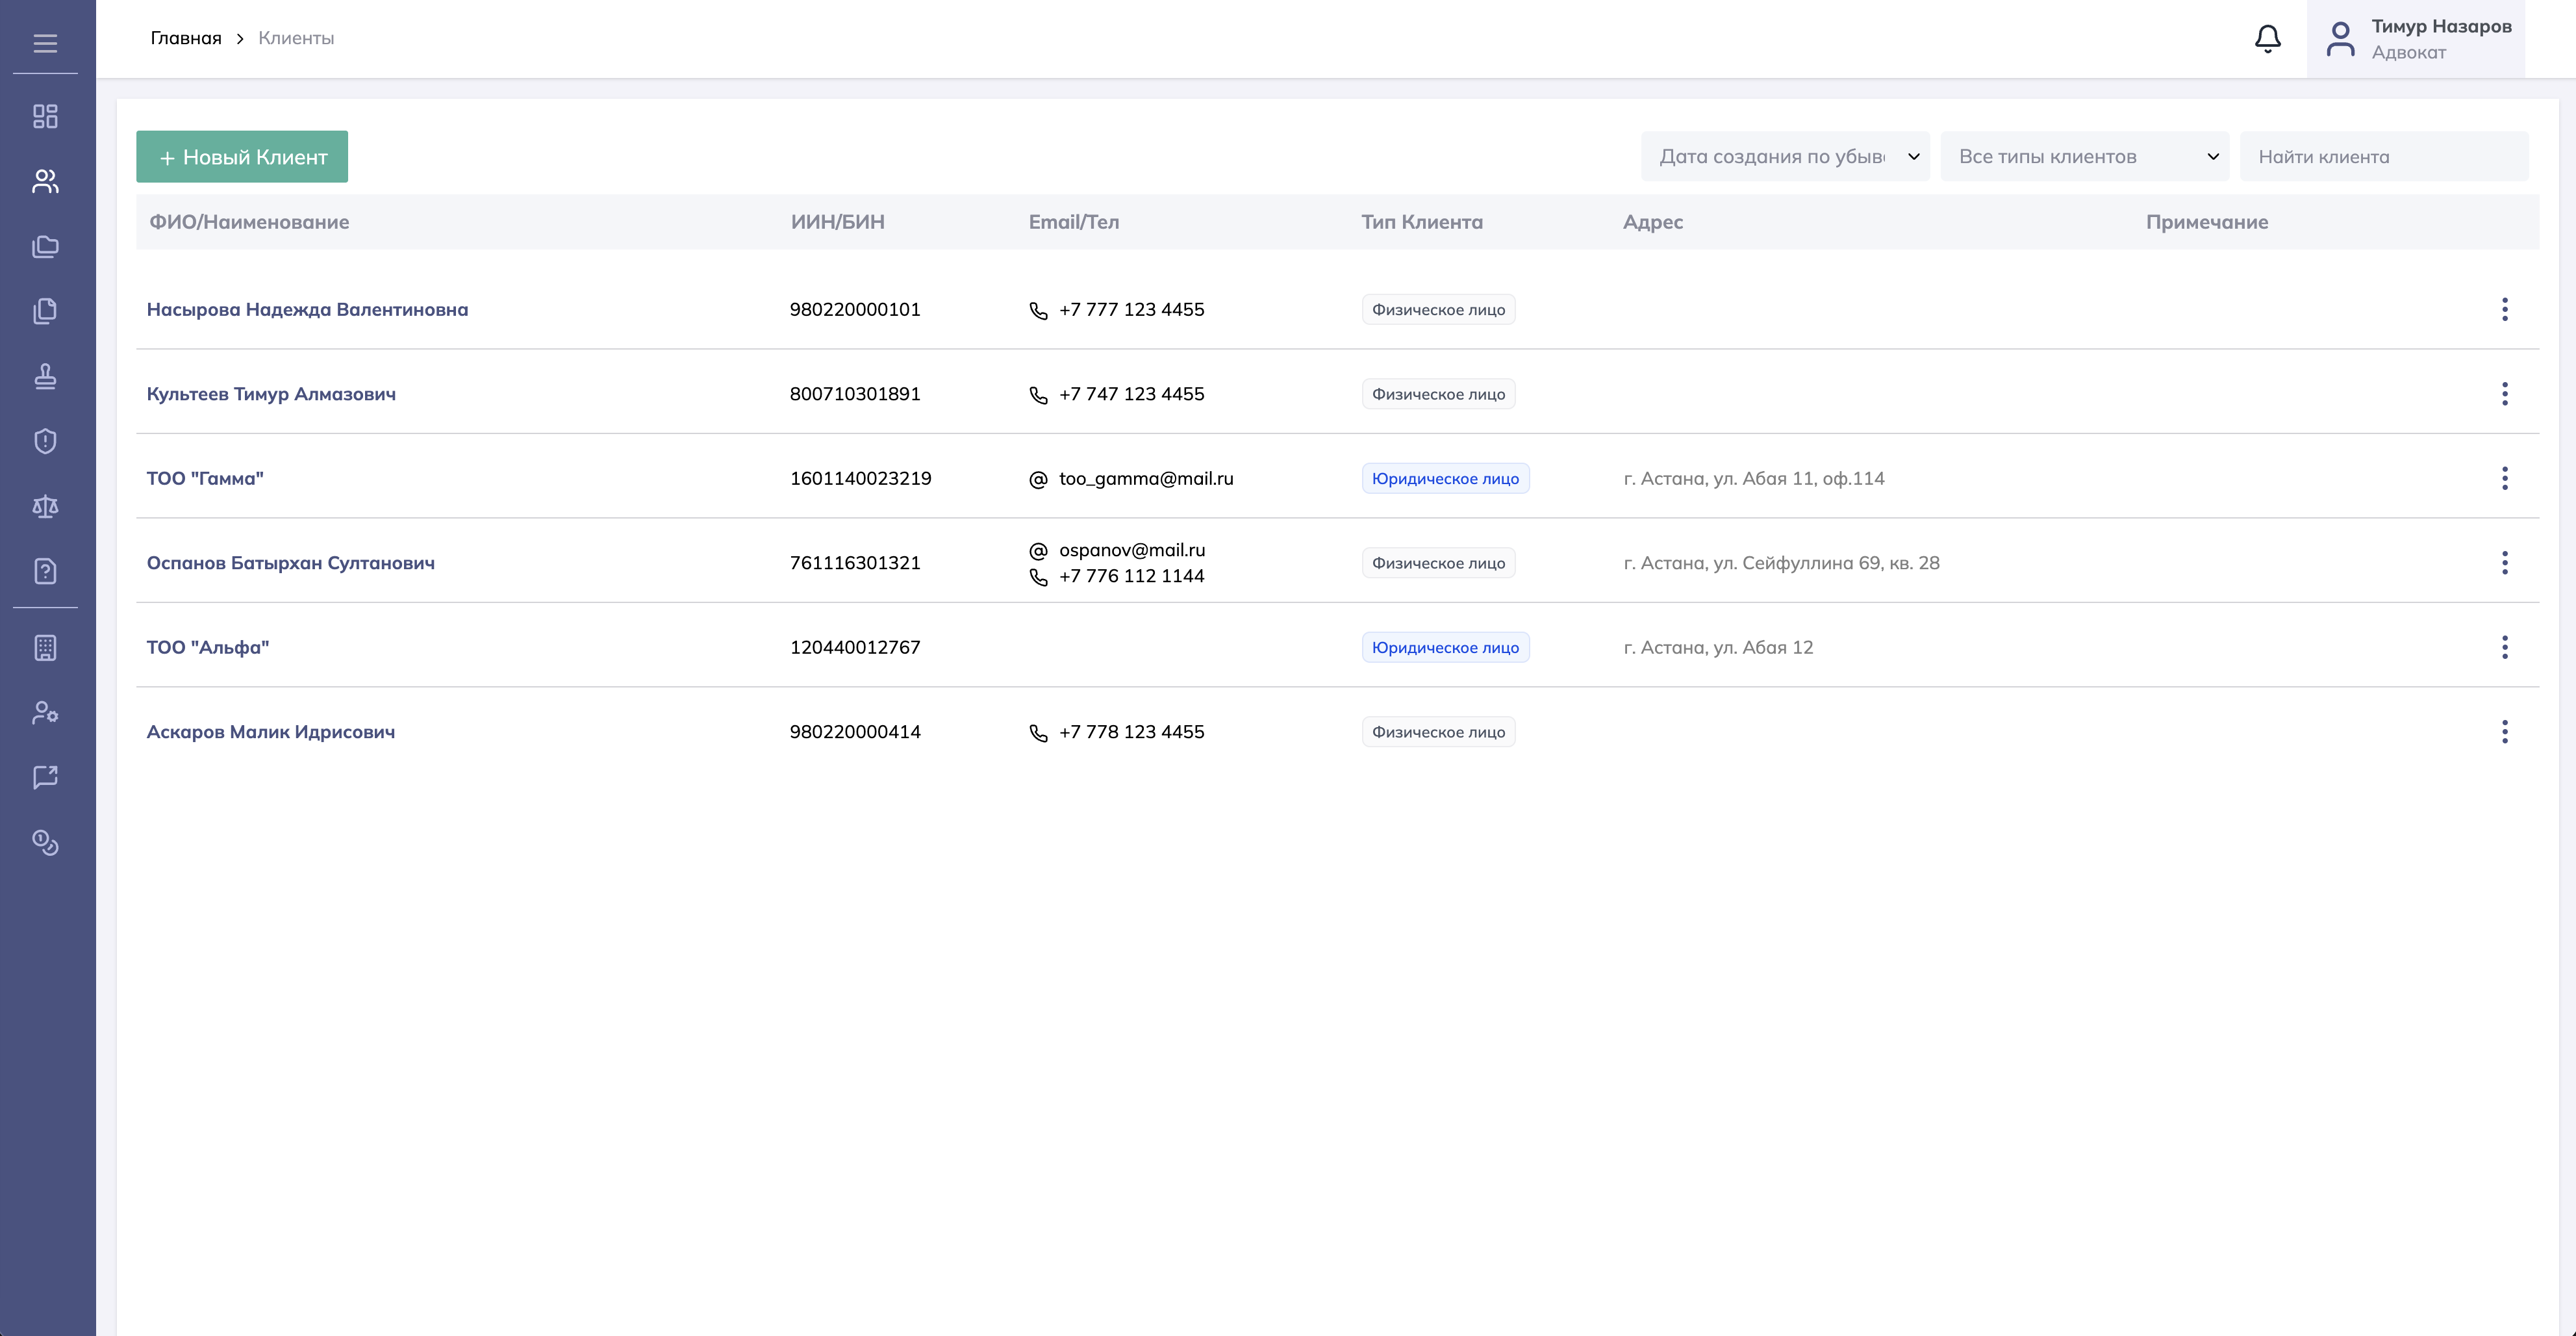Image resolution: width=2576 pixels, height=1336 pixels.
Task: Click the shield alert sidebar icon
Action: pyautogui.click(x=45, y=441)
